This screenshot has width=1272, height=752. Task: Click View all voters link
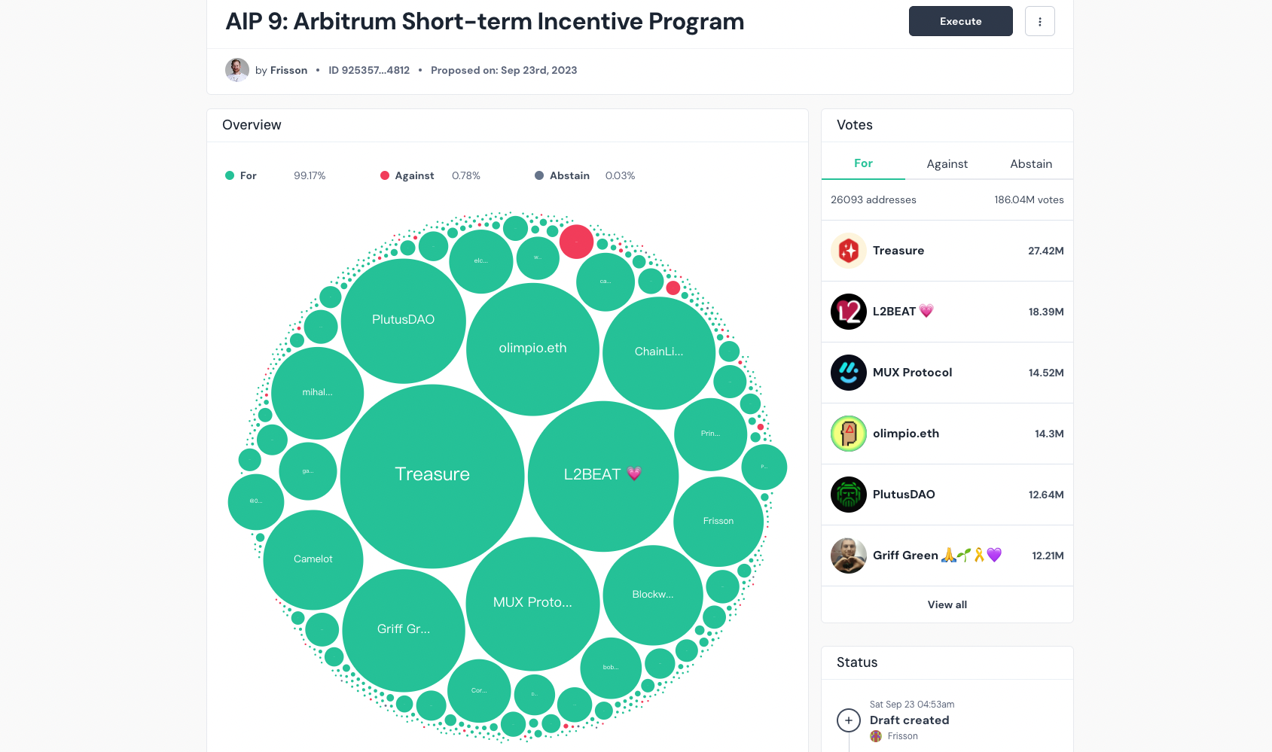947,604
